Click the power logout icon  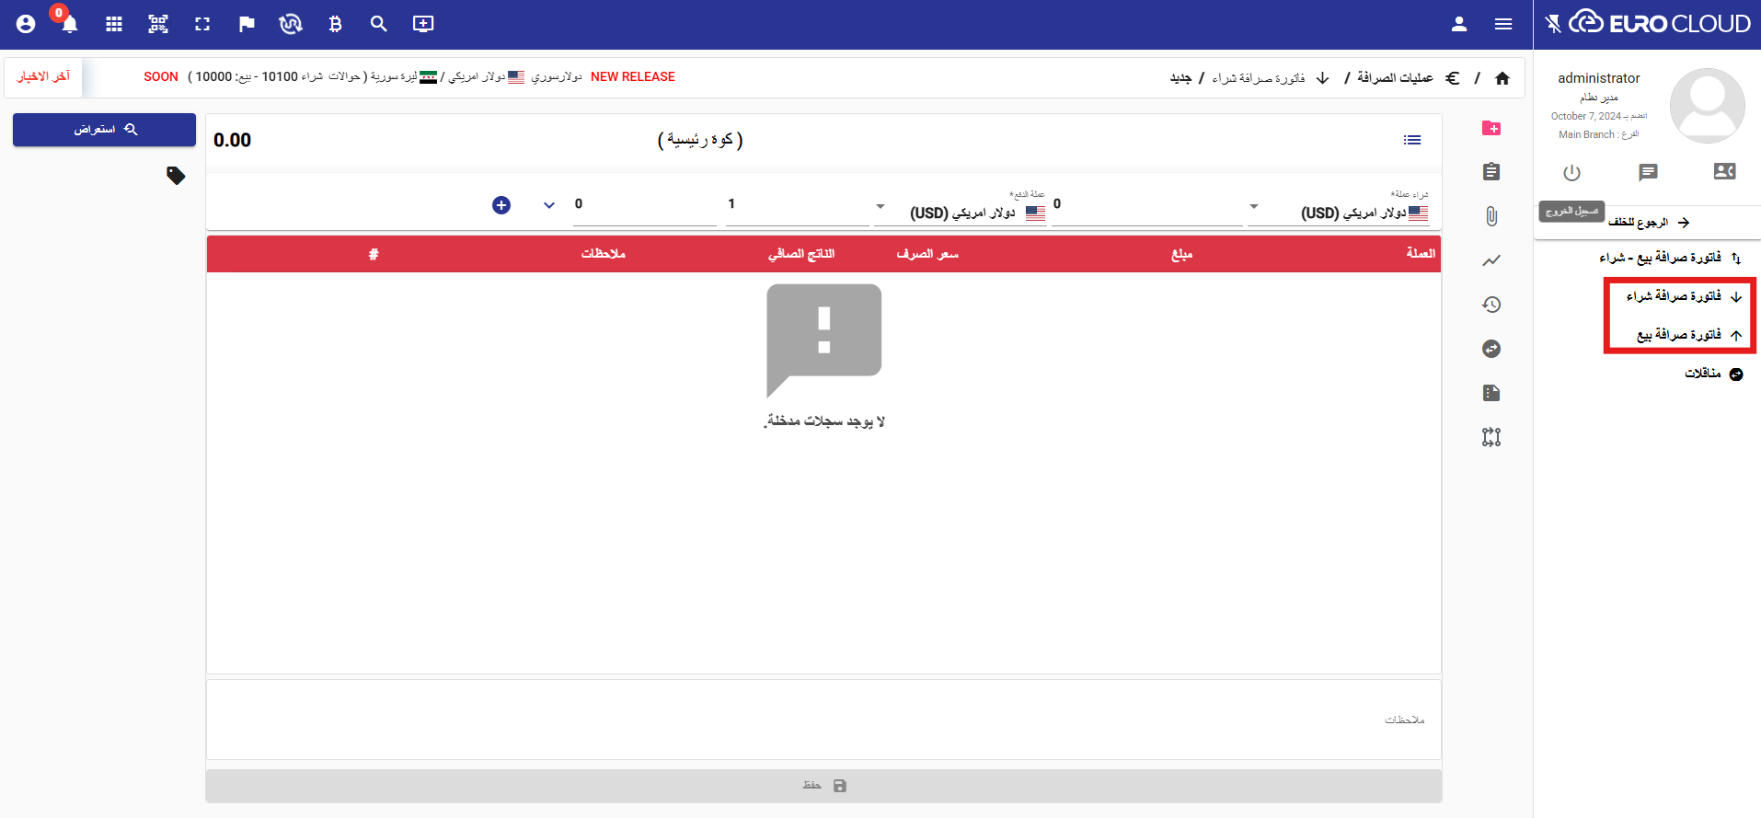(x=1571, y=172)
